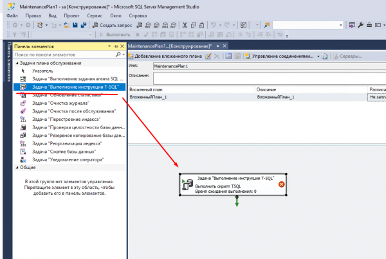Collapse the 'Общие' toolbox group
The image size is (386, 259).
[17, 167]
